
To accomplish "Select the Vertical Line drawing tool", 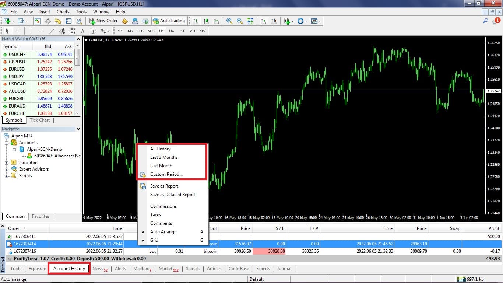I will click(x=31, y=31).
